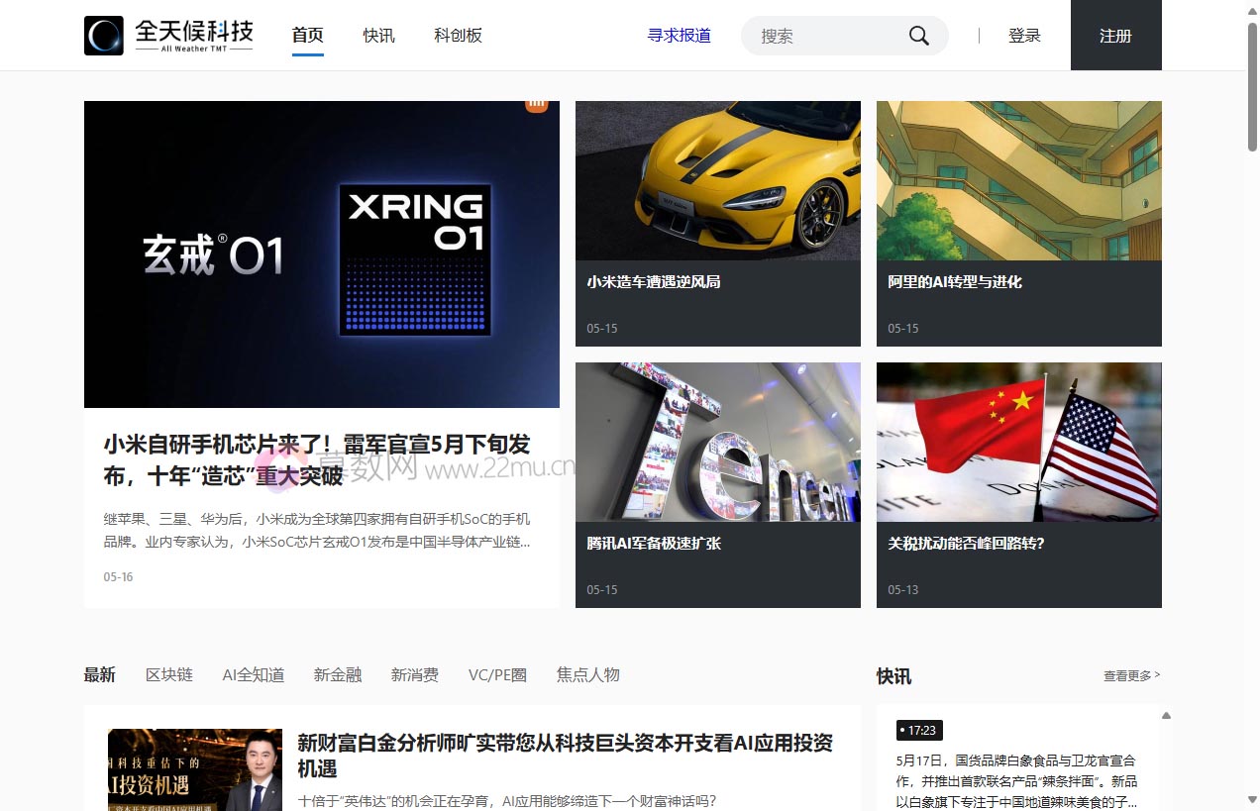The image size is (1260, 811).
Task: Open the 科创板 navigation item
Action: (x=458, y=36)
